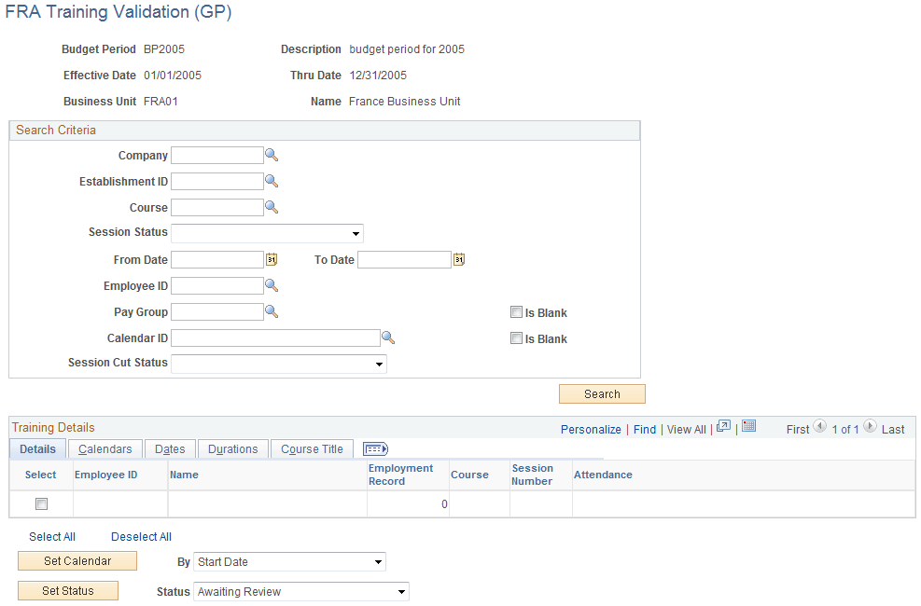
Task: Open the From Date calendar picker
Action: [272, 259]
